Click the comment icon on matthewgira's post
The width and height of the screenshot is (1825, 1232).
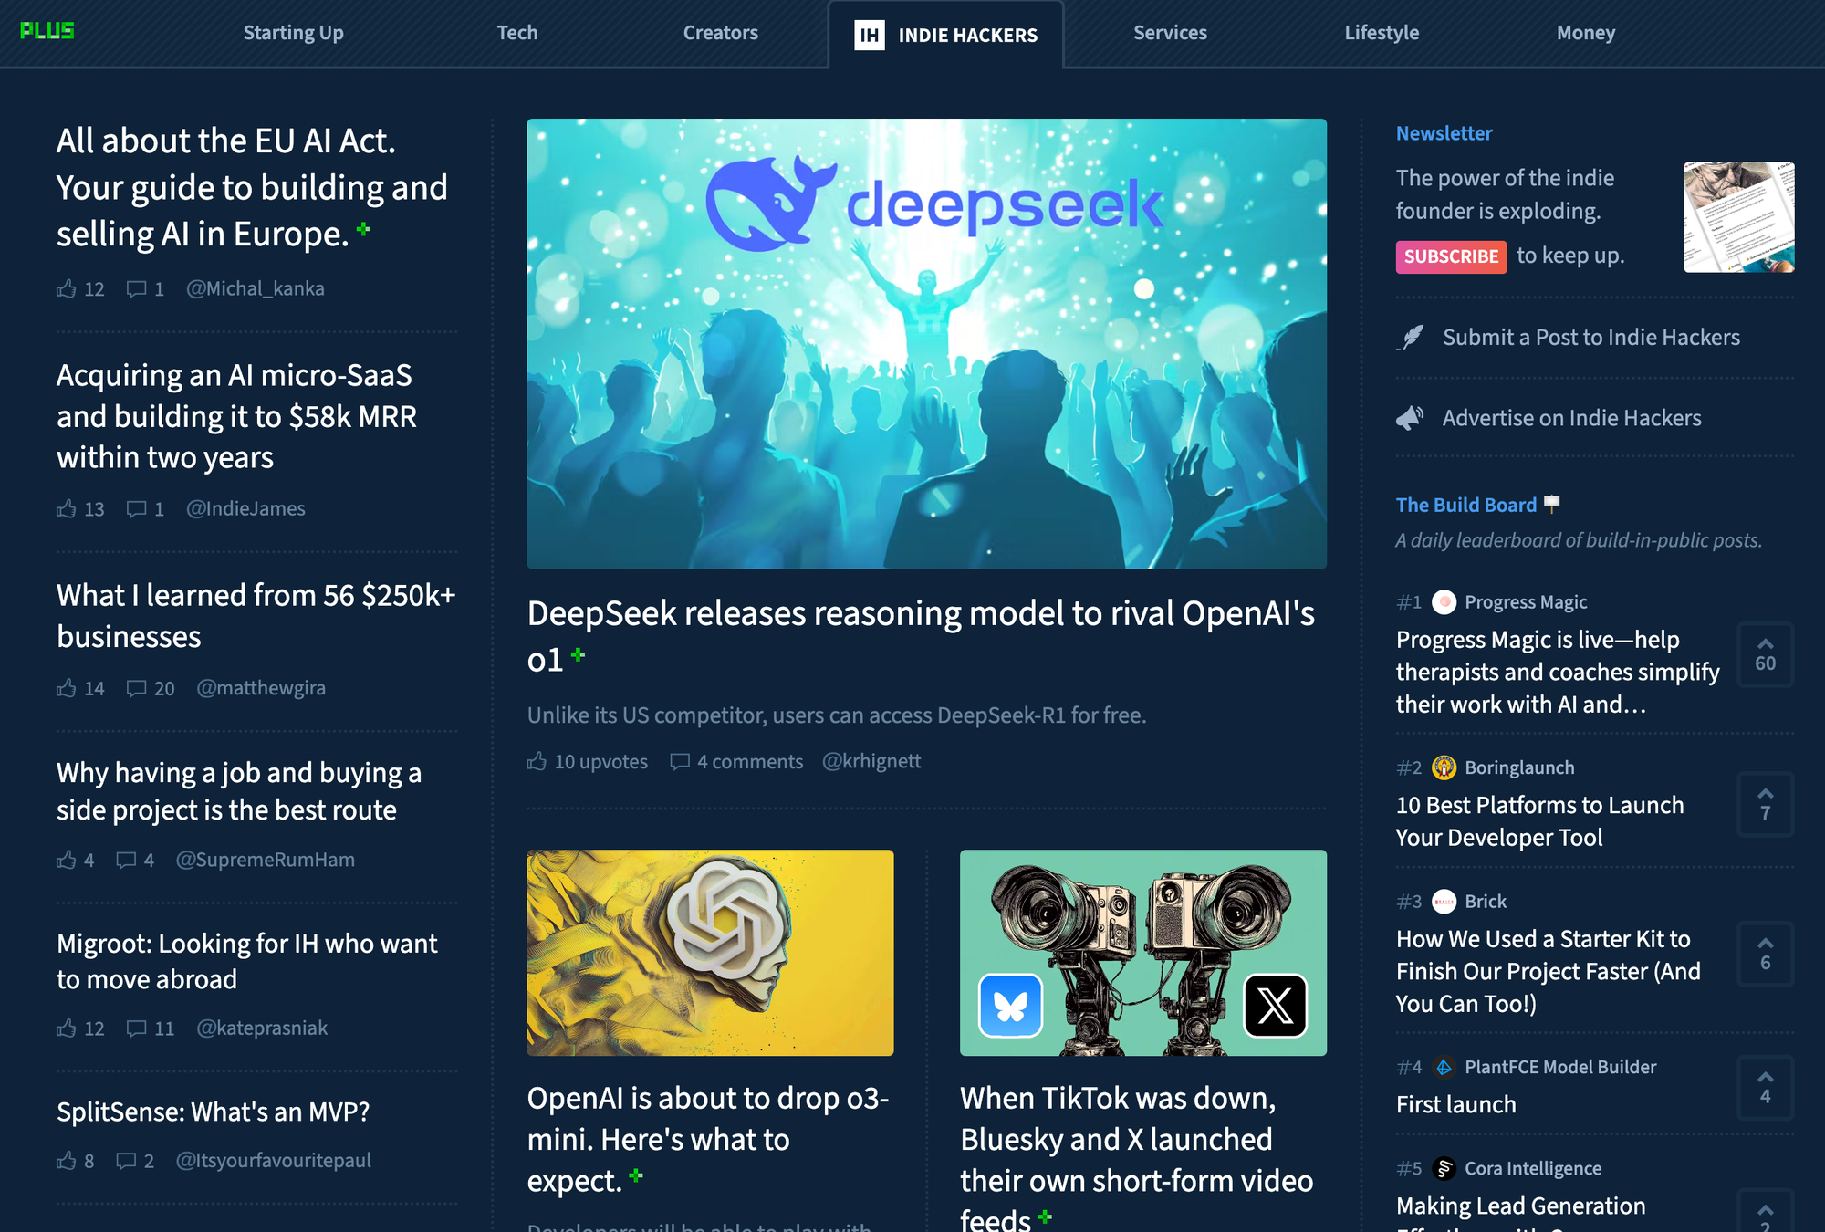pos(136,688)
